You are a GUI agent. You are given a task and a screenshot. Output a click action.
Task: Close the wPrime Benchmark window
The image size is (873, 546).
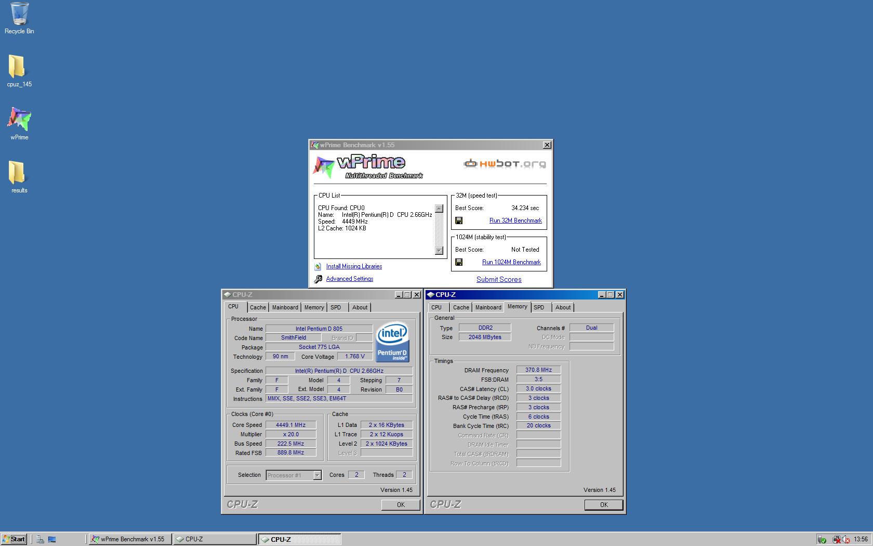tap(547, 145)
